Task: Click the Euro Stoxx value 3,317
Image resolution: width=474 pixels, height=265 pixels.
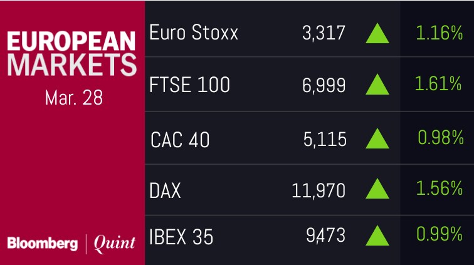Action: click(x=324, y=33)
